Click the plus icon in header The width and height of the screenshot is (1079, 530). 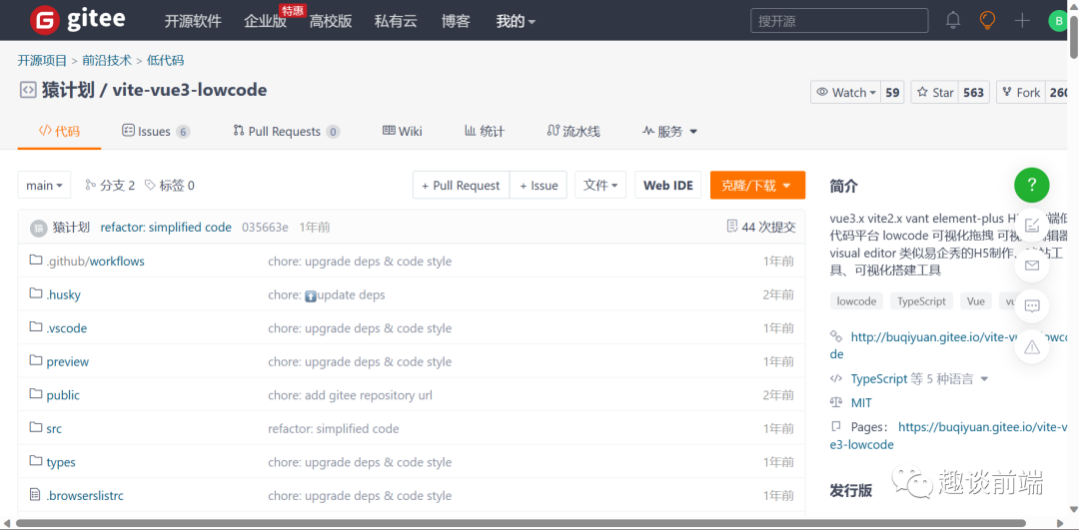tap(1022, 21)
